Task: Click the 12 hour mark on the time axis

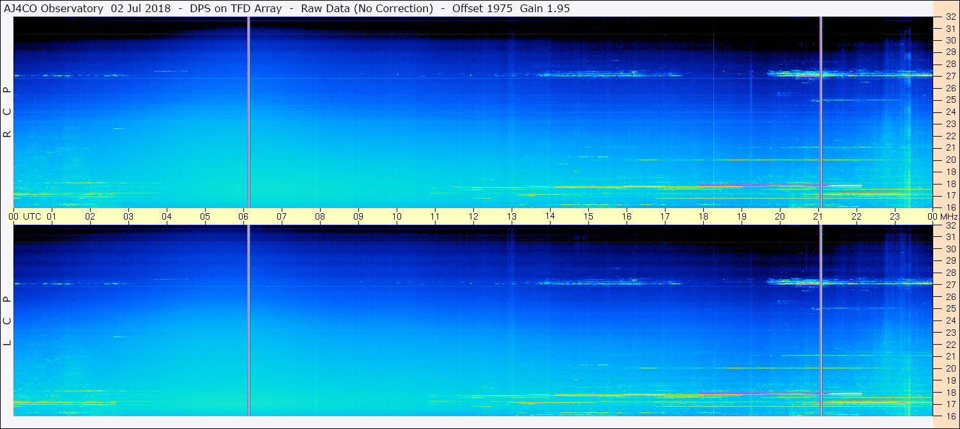Action: click(473, 216)
